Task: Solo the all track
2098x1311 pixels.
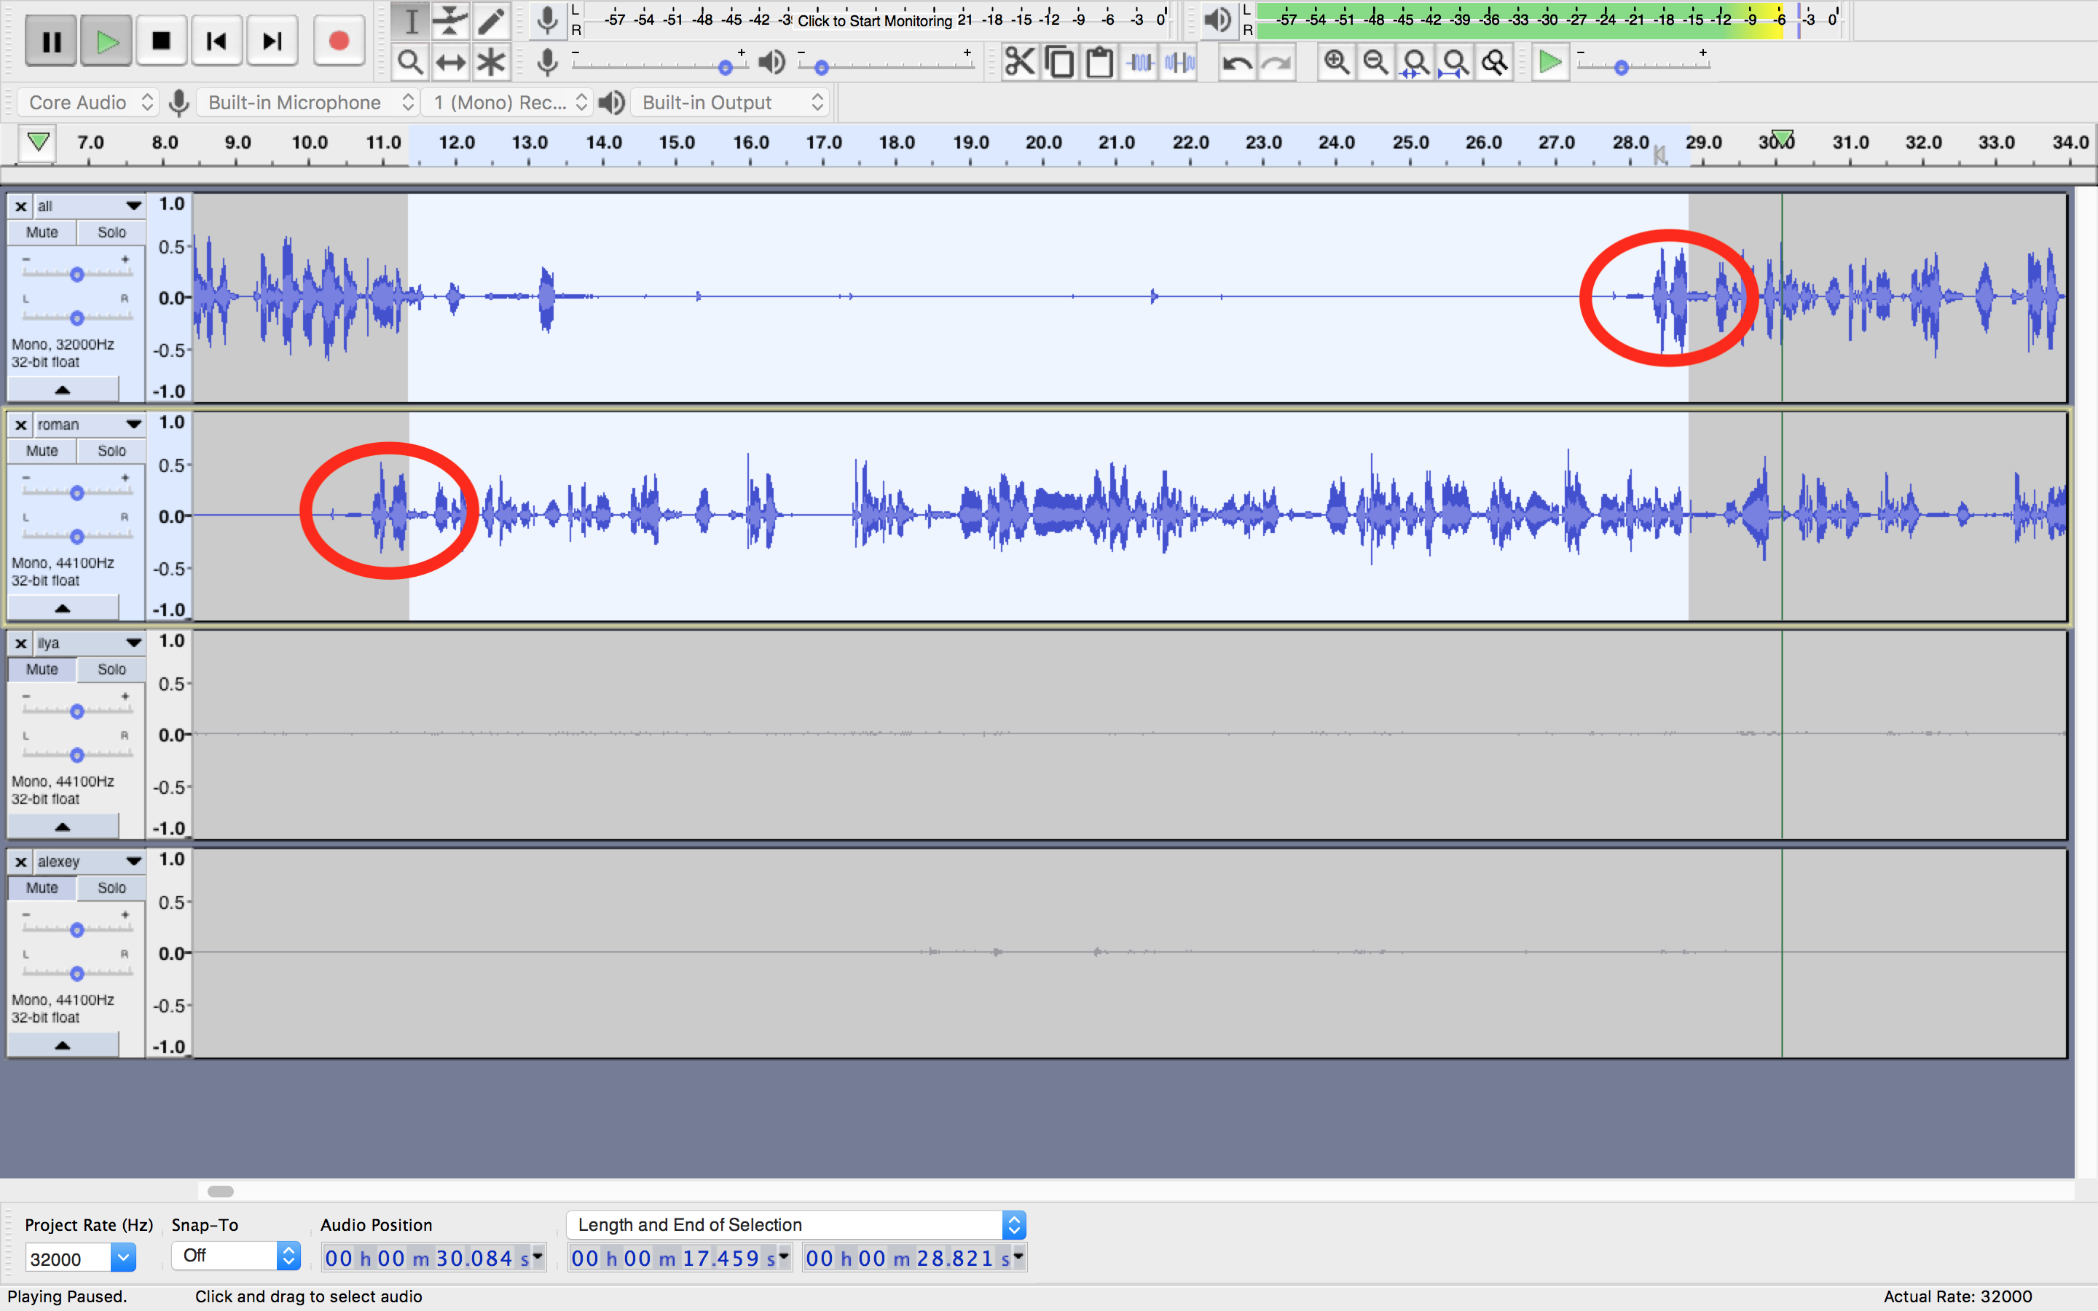Action: point(111,232)
